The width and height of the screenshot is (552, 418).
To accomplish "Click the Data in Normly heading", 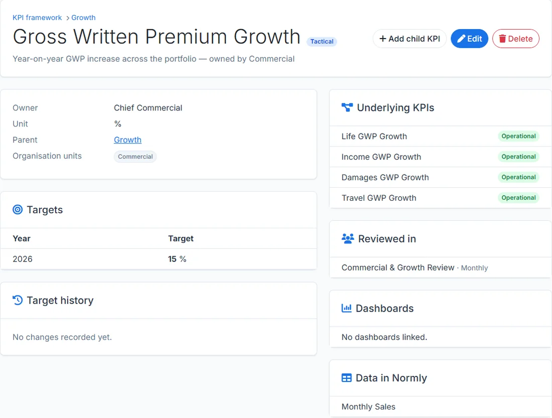I will pyautogui.click(x=391, y=378).
